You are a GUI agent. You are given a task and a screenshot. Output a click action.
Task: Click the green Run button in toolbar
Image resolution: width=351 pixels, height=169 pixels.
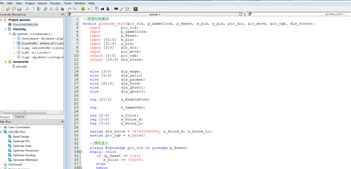point(83,9)
